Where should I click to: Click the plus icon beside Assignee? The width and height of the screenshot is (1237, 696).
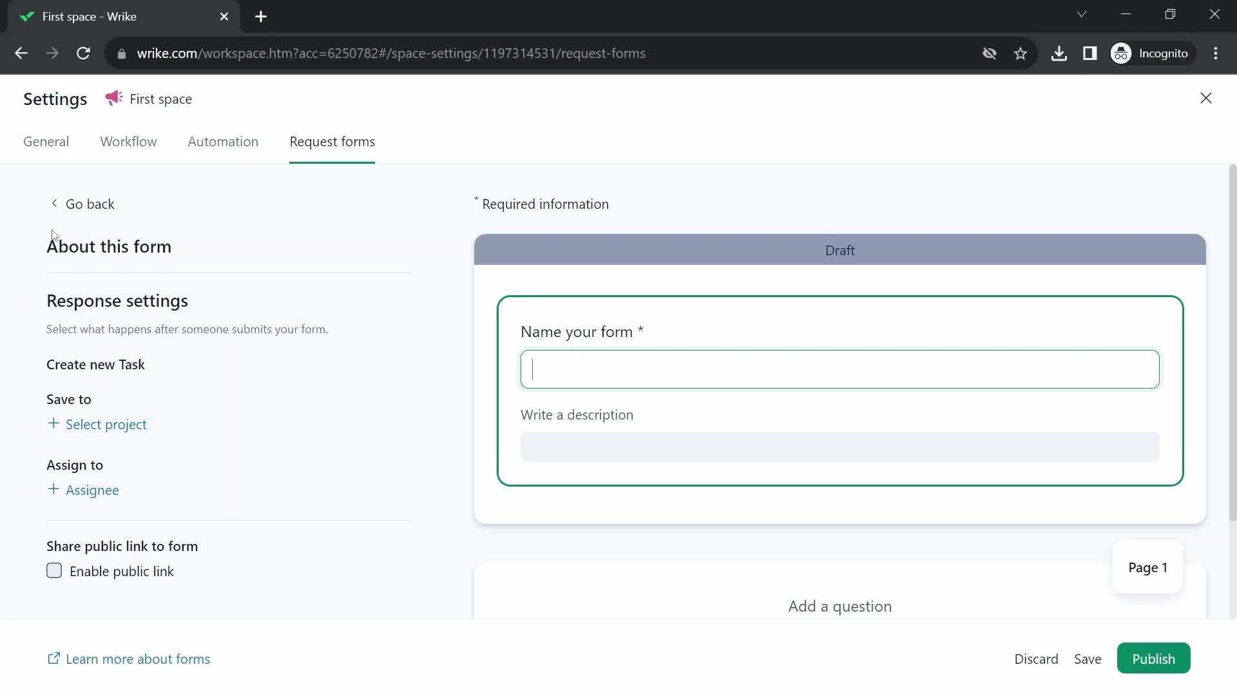pyautogui.click(x=53, y=489)
